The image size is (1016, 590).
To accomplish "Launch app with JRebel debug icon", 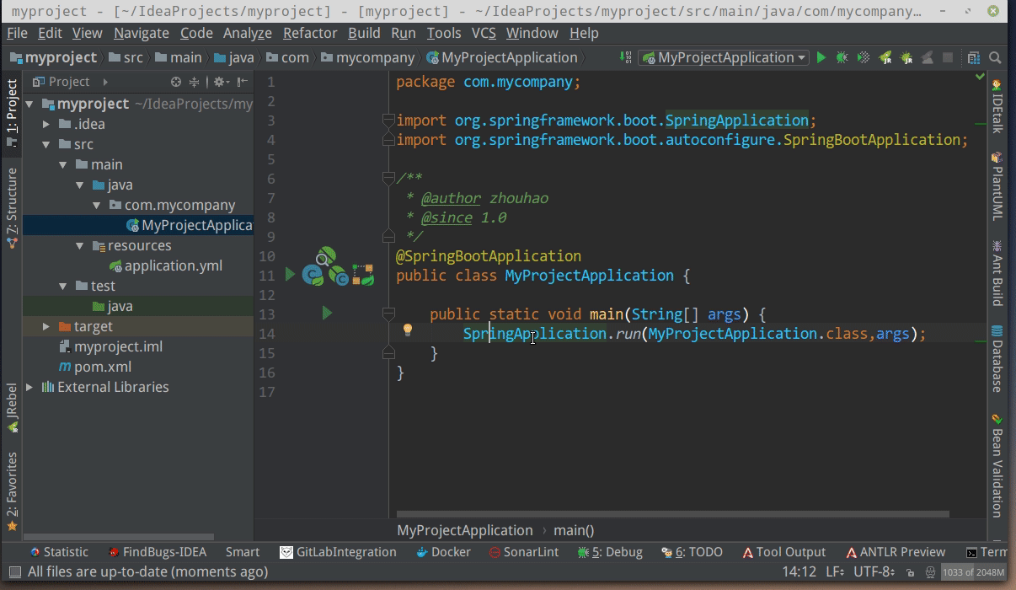I will tap(906, 57).
